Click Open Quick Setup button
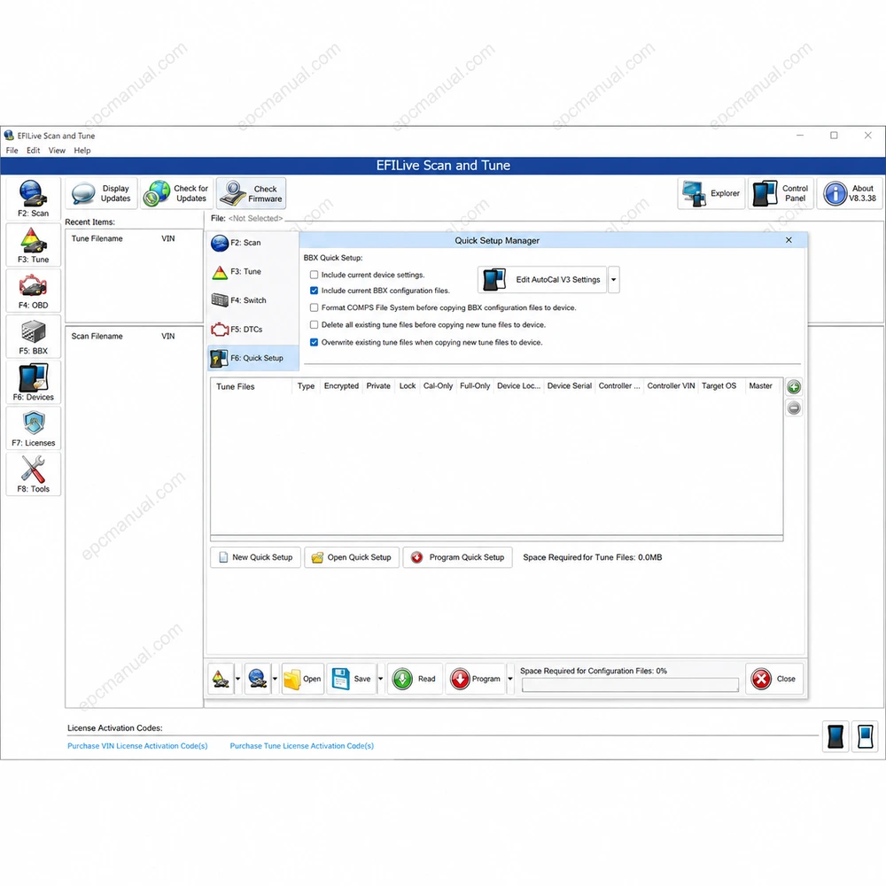Image resolution: width=886 pixels, height=886 pixels. click(x=352, y=557)
